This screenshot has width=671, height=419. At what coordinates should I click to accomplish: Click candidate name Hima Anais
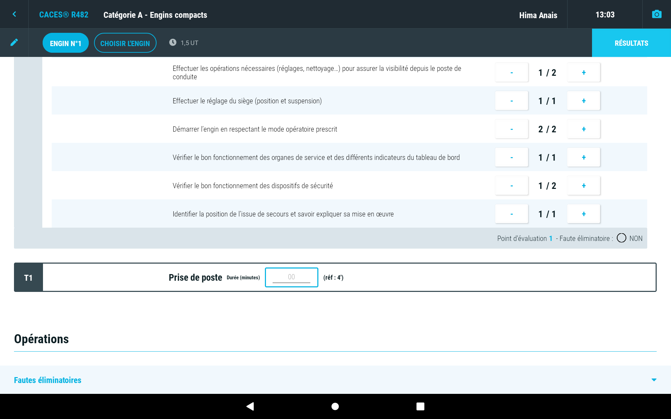click(538, 15)
